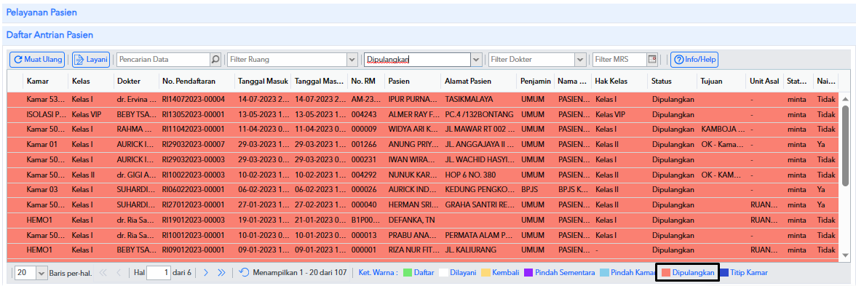
Task: Sort by the No. Pendaftaran column header
Action: 189,81
